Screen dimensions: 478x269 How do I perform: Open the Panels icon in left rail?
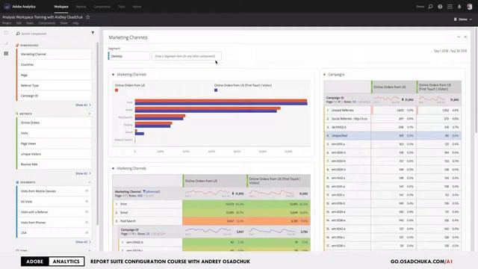[x=6, y=33]
